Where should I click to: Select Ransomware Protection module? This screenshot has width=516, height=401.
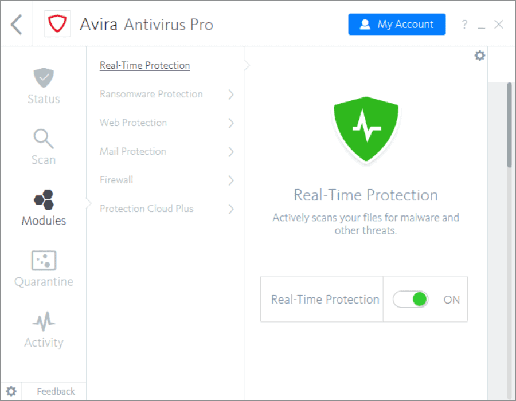click(151, 94)
